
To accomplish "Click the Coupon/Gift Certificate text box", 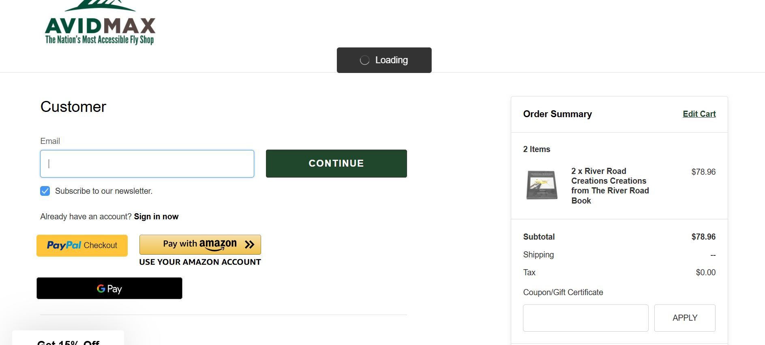I will (585, 318).
